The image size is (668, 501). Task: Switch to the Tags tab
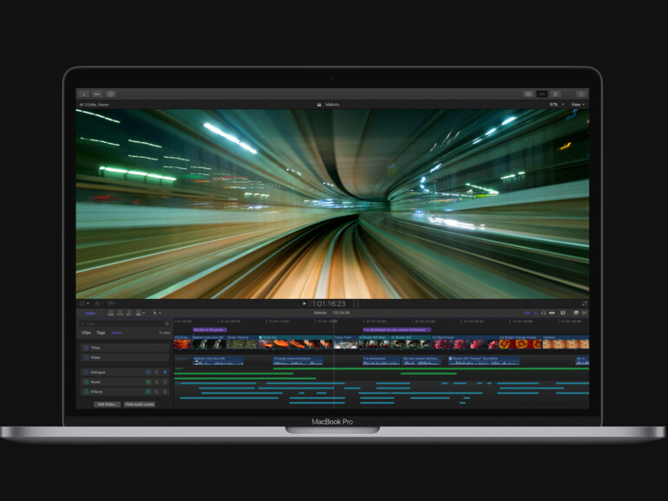101,333
